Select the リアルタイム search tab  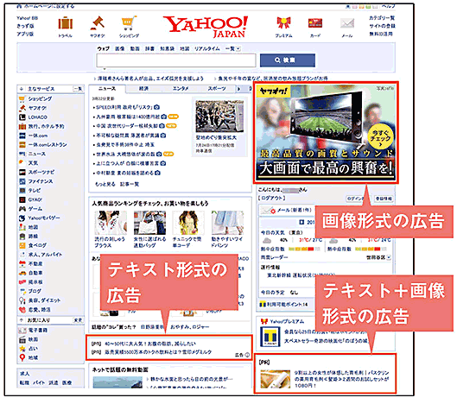click(207, 48)
